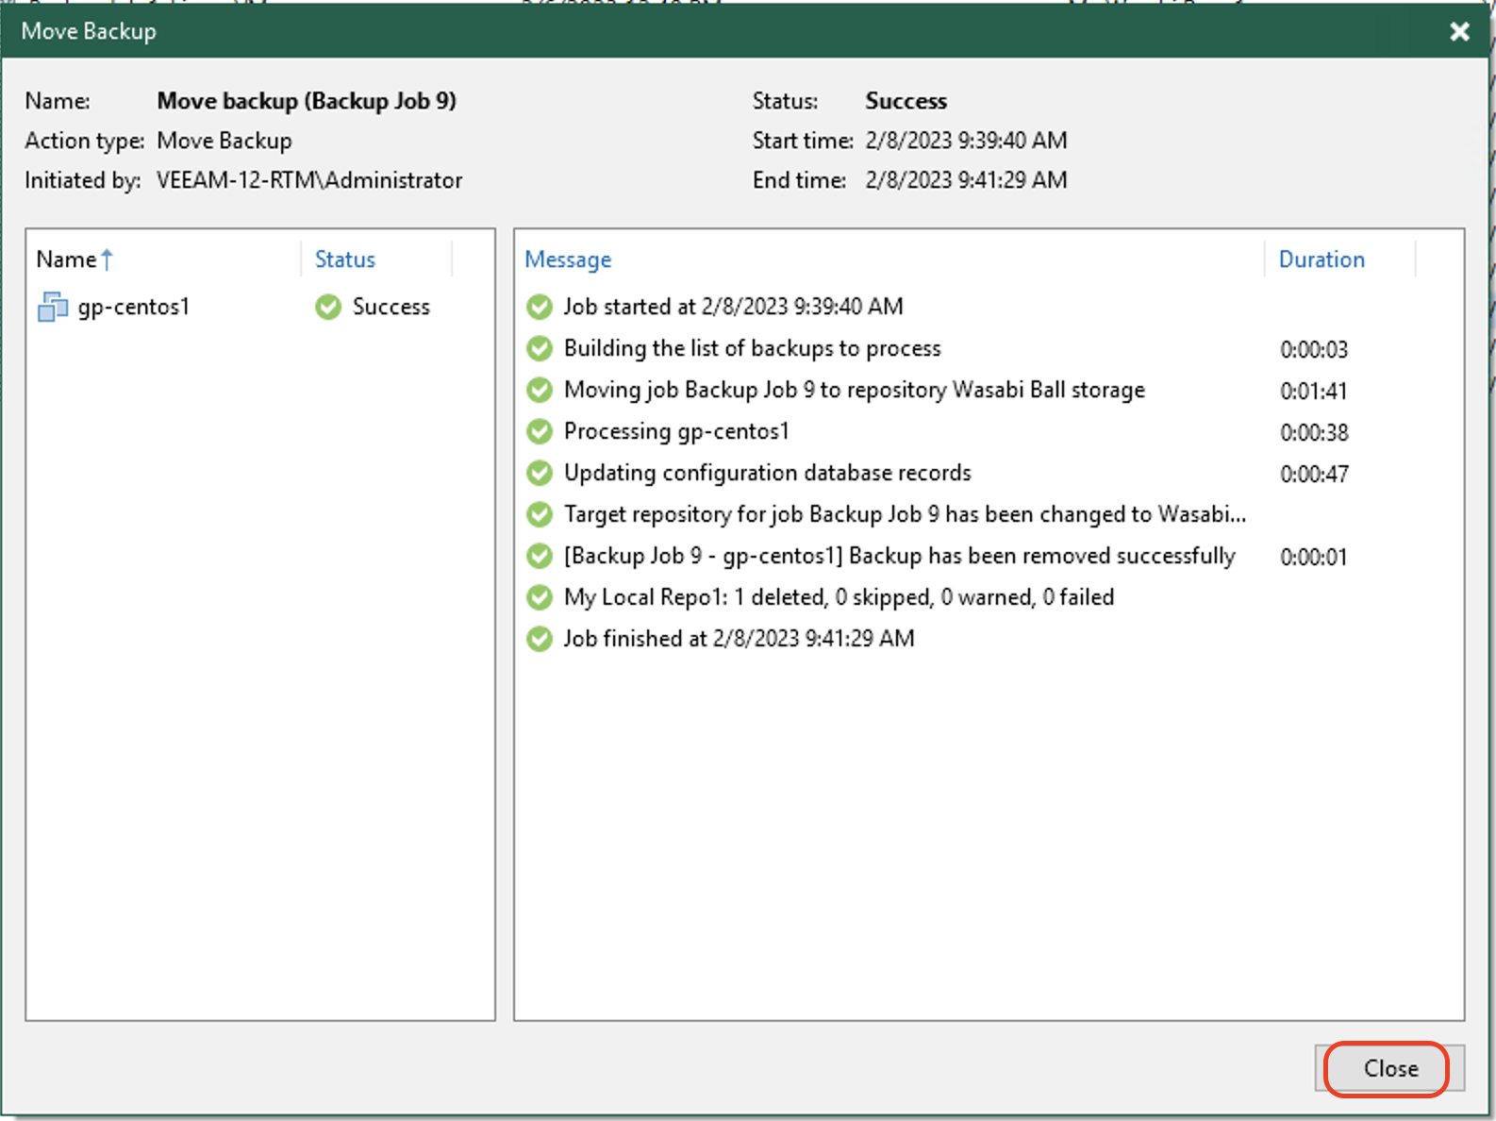Click the Message column header
Screen dimensions: 1496x1121
pyautogui.click(x=568, y=259)
